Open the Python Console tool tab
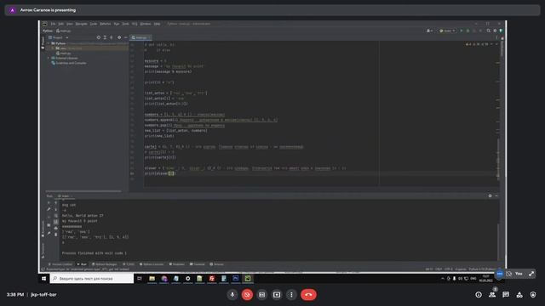The image size is (545, 306). point(152,264)
